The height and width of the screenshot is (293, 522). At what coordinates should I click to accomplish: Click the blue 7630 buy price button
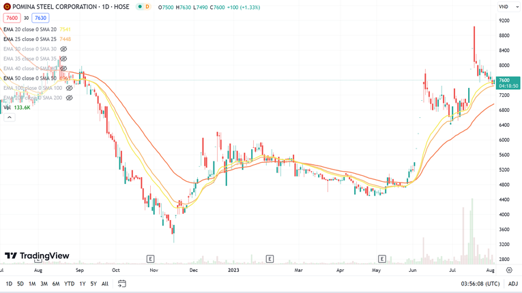[x=41, y=18]
